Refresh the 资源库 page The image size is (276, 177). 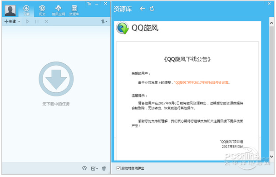coord(152,9)
